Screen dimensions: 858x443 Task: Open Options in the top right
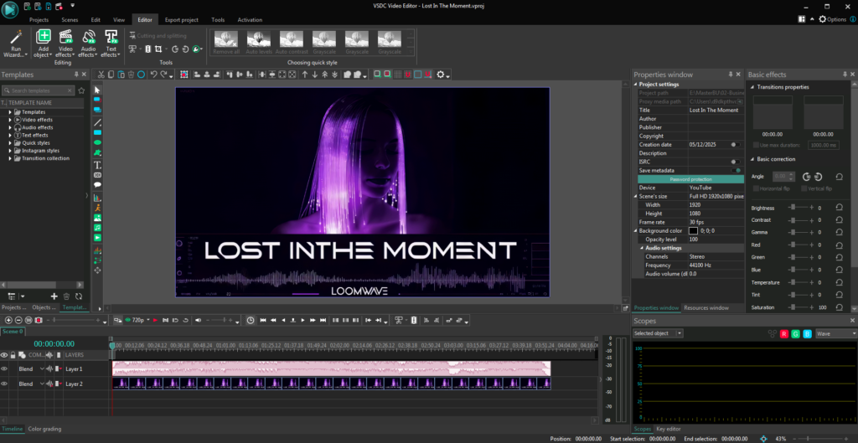tap(832, 19)
